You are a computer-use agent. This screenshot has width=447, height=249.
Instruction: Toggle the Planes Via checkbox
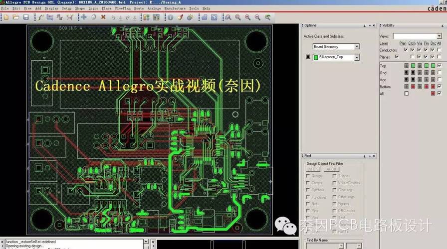(419, 57)
